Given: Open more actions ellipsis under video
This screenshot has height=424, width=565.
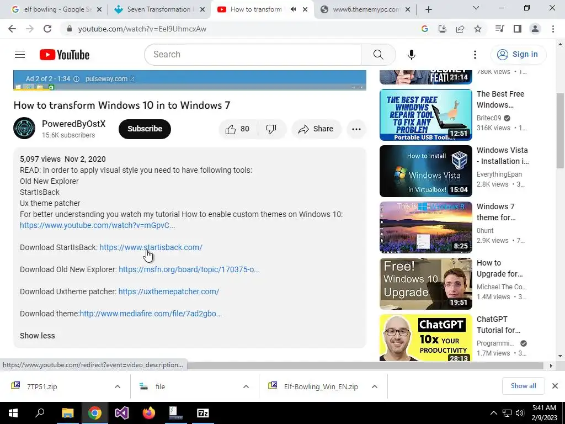Looking at the screenshot, I should [x=356, y=129].
